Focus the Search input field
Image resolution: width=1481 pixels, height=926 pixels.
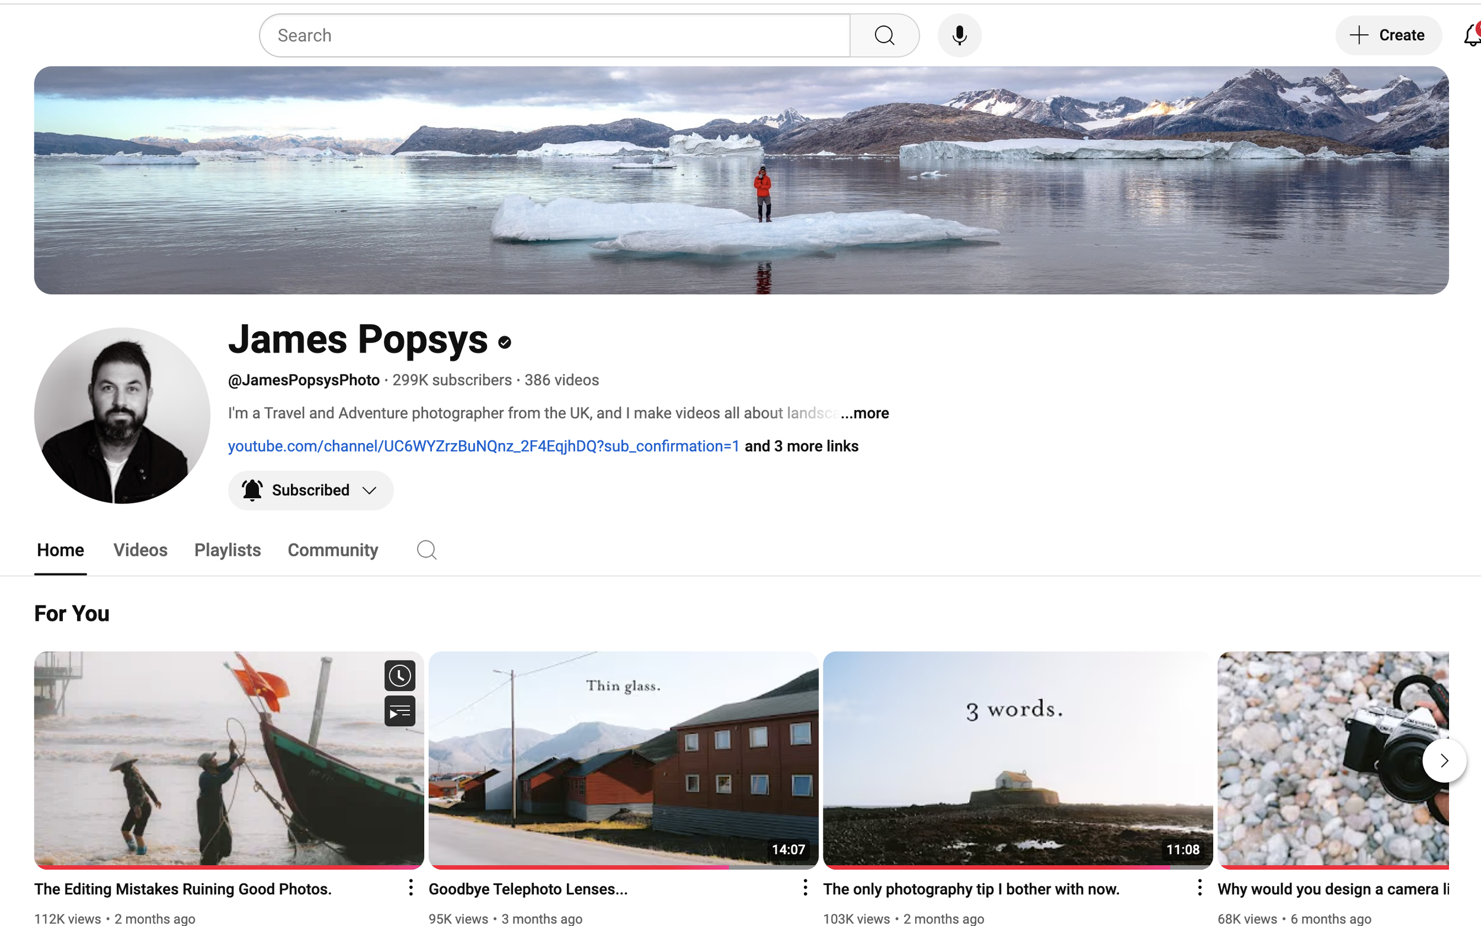click(554, 36)
